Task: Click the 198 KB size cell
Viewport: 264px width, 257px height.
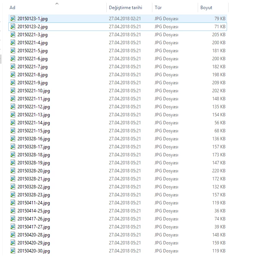Action: point(219,75)
